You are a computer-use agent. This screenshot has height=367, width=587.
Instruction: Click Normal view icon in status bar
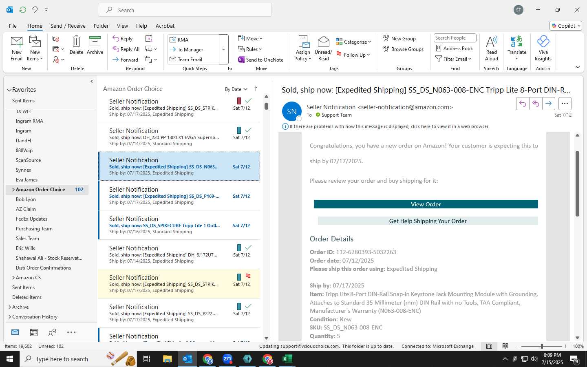coord(489,346)
